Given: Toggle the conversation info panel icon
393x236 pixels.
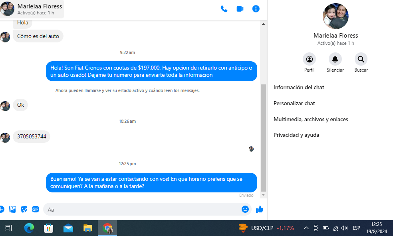Looking at the screenshot, I should 256,9.
